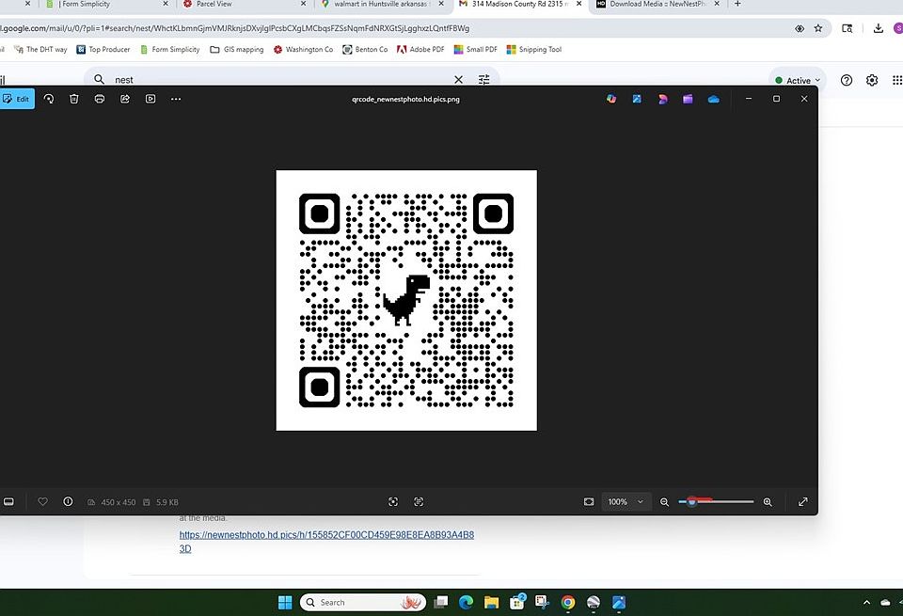903x616 pixels.
Task: Toggle favorite with the heart icon
Action: pos(43,502)
